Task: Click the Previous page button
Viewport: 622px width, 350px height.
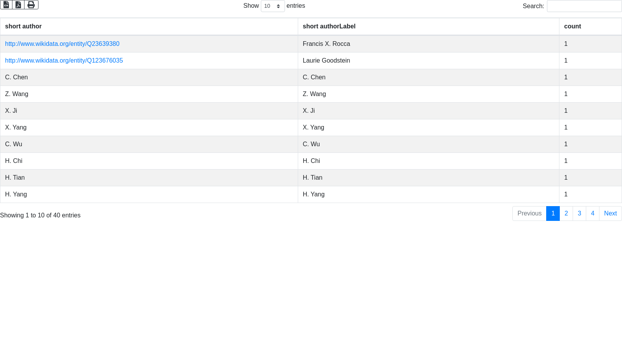Action: pos(529,213)
